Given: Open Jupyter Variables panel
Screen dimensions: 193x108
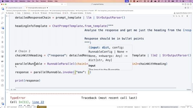Looking at the screenshot, I should pyautogui.click(x=77, y=13).
